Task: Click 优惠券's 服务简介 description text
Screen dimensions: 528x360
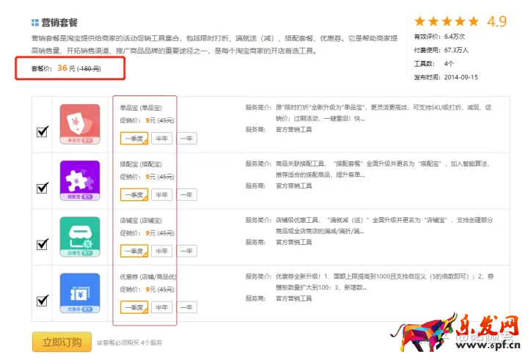Action: point(384,282)
